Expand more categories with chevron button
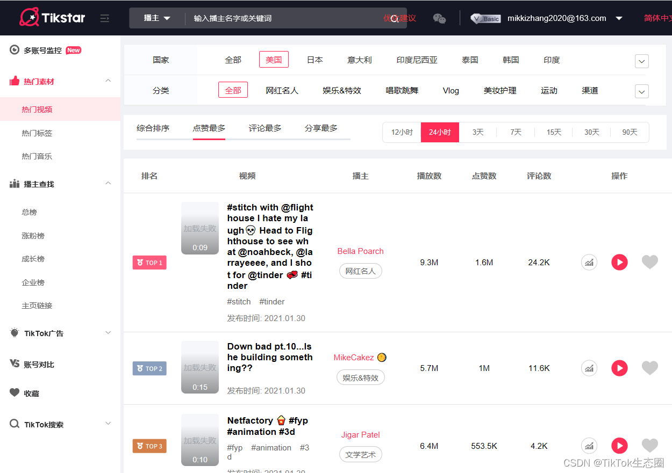The height and width of the screenshot is (473, 672). tap(642, 91)
